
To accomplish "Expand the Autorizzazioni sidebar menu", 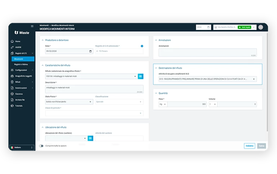I will tap(22, 88).
